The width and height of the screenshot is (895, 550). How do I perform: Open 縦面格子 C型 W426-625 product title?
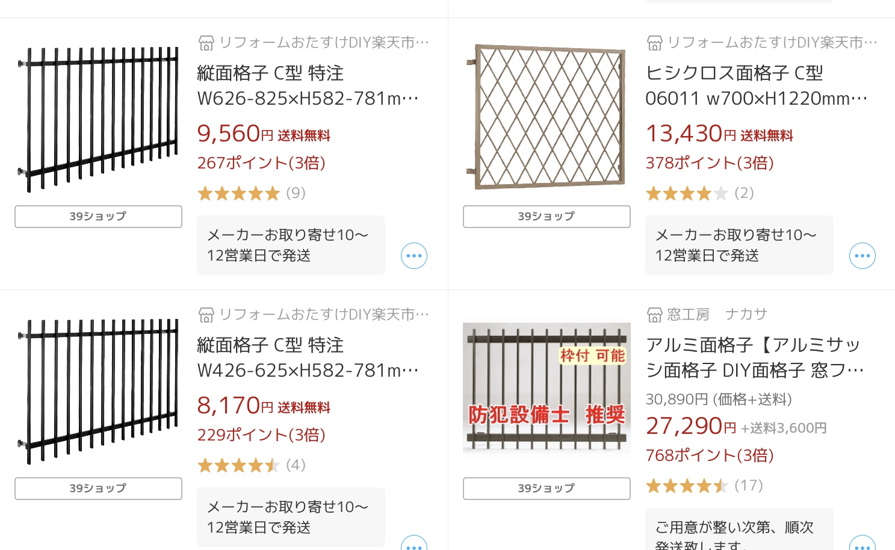[x=308, y=357]
